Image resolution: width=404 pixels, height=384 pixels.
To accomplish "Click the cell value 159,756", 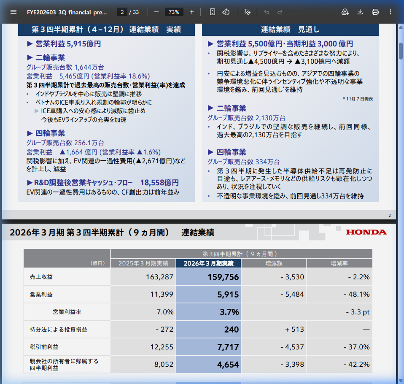I will (x=223, y=277).
